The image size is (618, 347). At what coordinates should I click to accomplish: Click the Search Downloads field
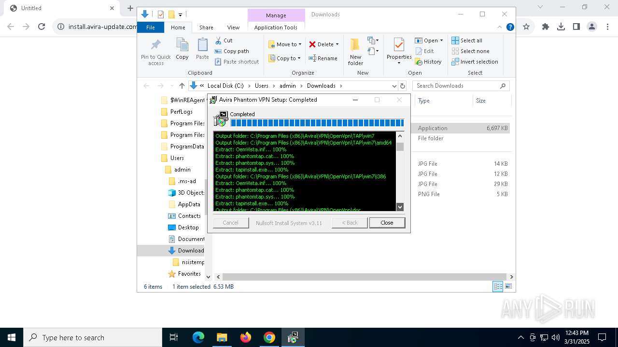coord(461,86)
